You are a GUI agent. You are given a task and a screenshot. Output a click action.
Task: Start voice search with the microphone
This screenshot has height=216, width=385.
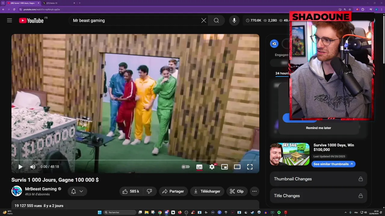click(x=234, y=20)
